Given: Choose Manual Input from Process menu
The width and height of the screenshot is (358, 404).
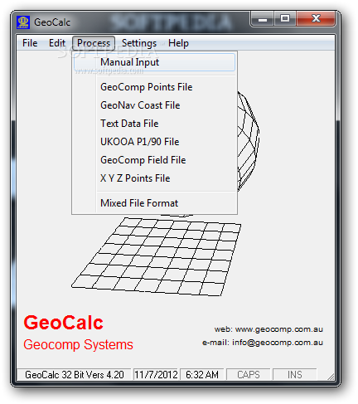Looking at the screenshot, I should [154, 62].
